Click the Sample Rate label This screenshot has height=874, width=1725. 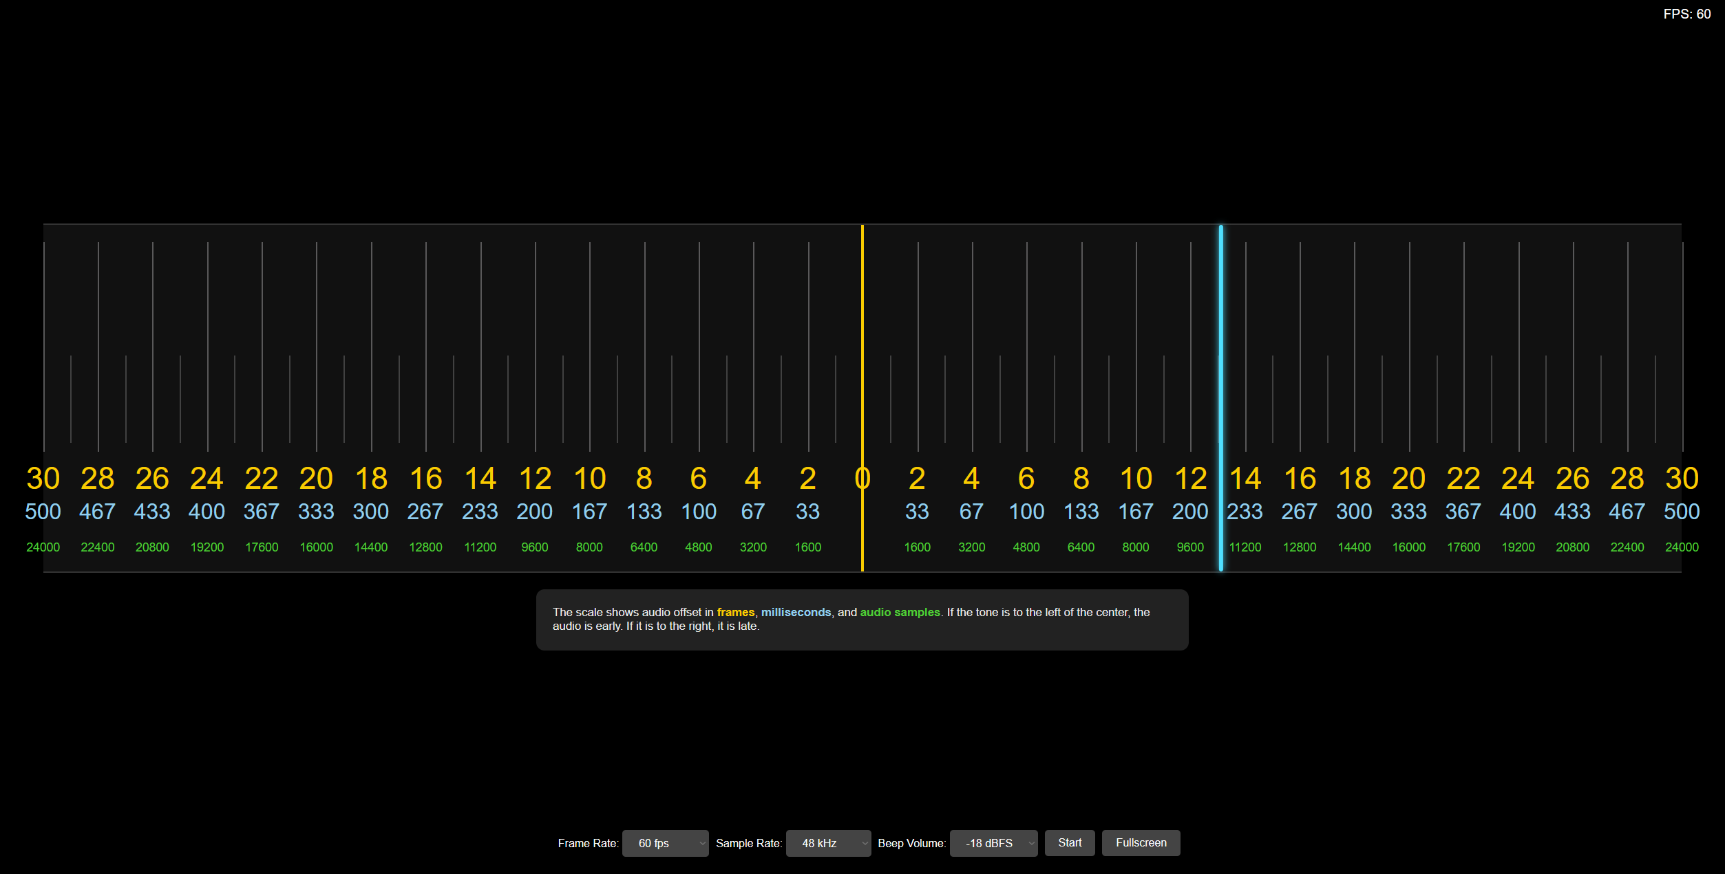[749, 844]
